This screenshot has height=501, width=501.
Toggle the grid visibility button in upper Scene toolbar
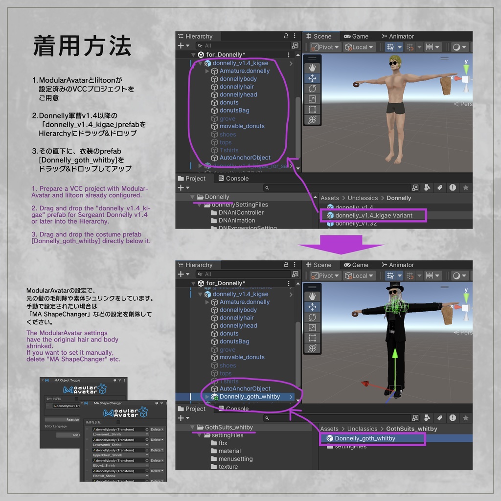coord(390,47)
